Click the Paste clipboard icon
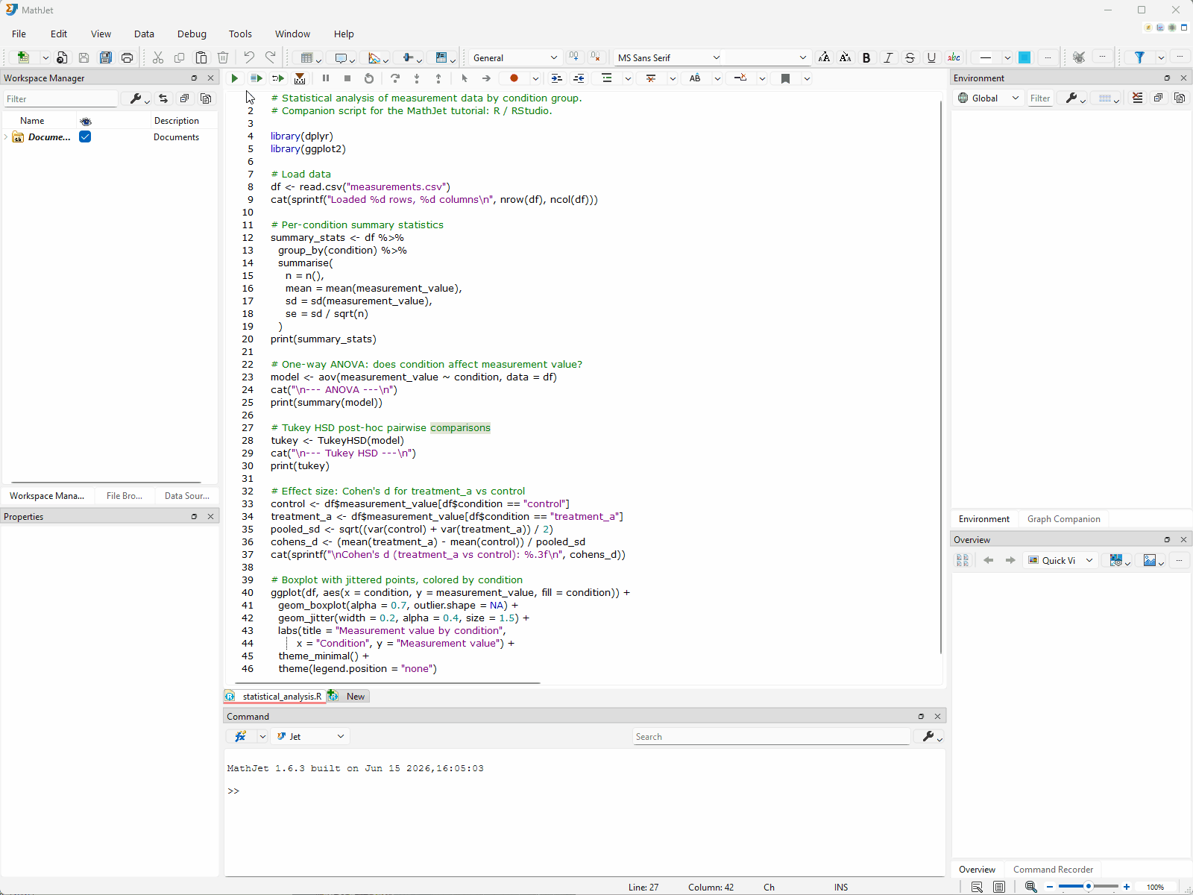Screen dimensions: 1193x895 (201, 57)
